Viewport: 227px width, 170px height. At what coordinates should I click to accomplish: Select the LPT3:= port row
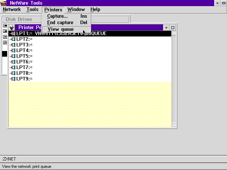pyautogui.click(x=90, y=45)
